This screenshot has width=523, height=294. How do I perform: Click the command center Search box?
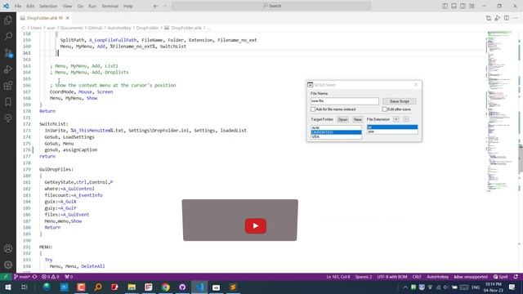tap(271, 6)
